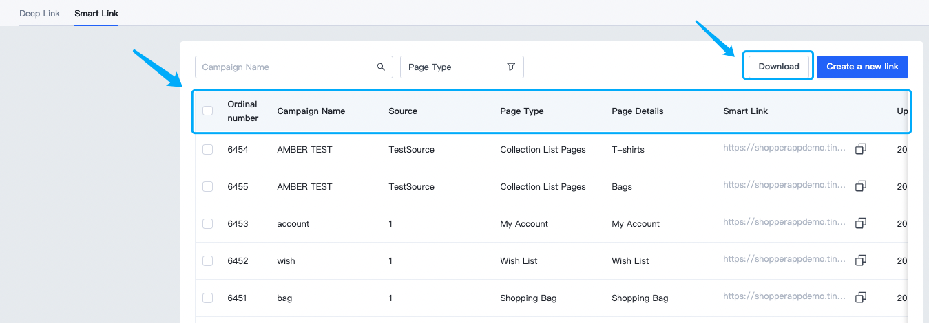Select the checkbox for row 6455

tap(207, 186)
